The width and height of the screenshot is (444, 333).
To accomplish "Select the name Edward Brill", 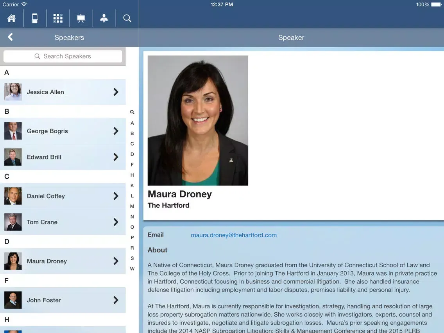I will click(44, 157).
